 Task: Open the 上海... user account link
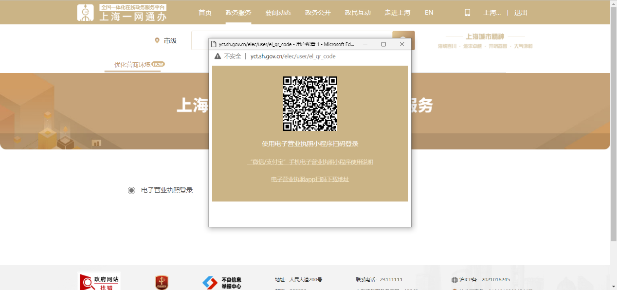(x=492, y=13)
